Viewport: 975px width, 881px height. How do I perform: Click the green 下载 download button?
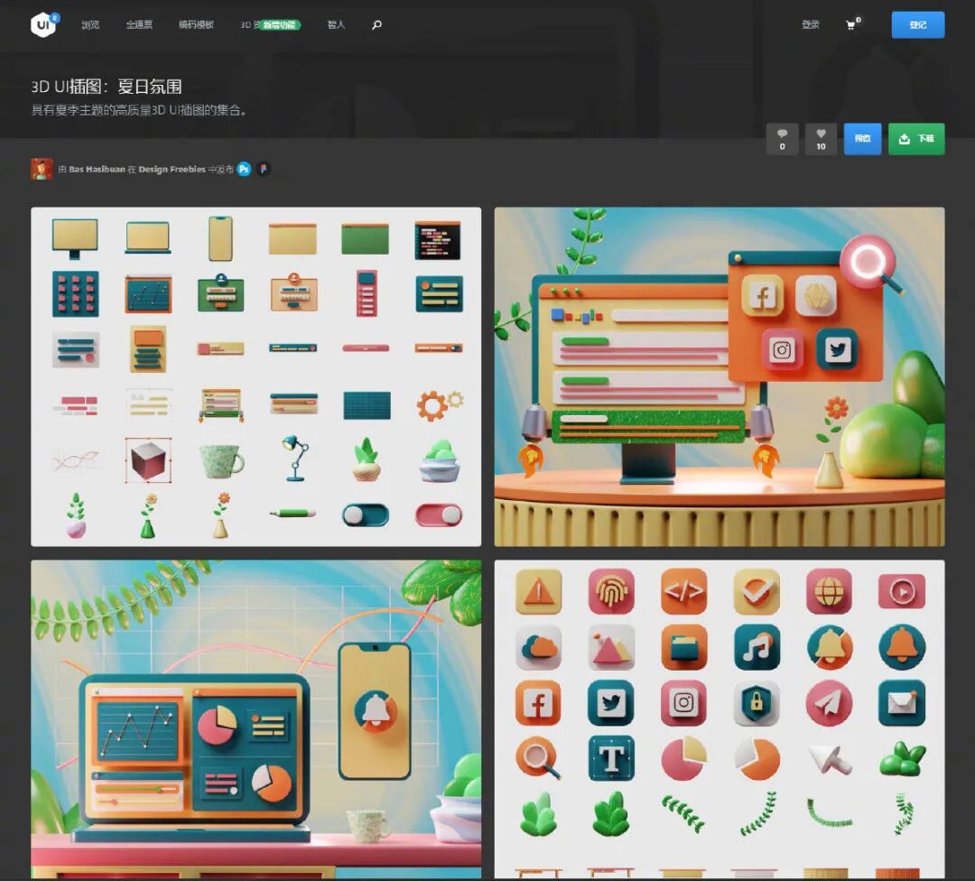tap(916, 139)
